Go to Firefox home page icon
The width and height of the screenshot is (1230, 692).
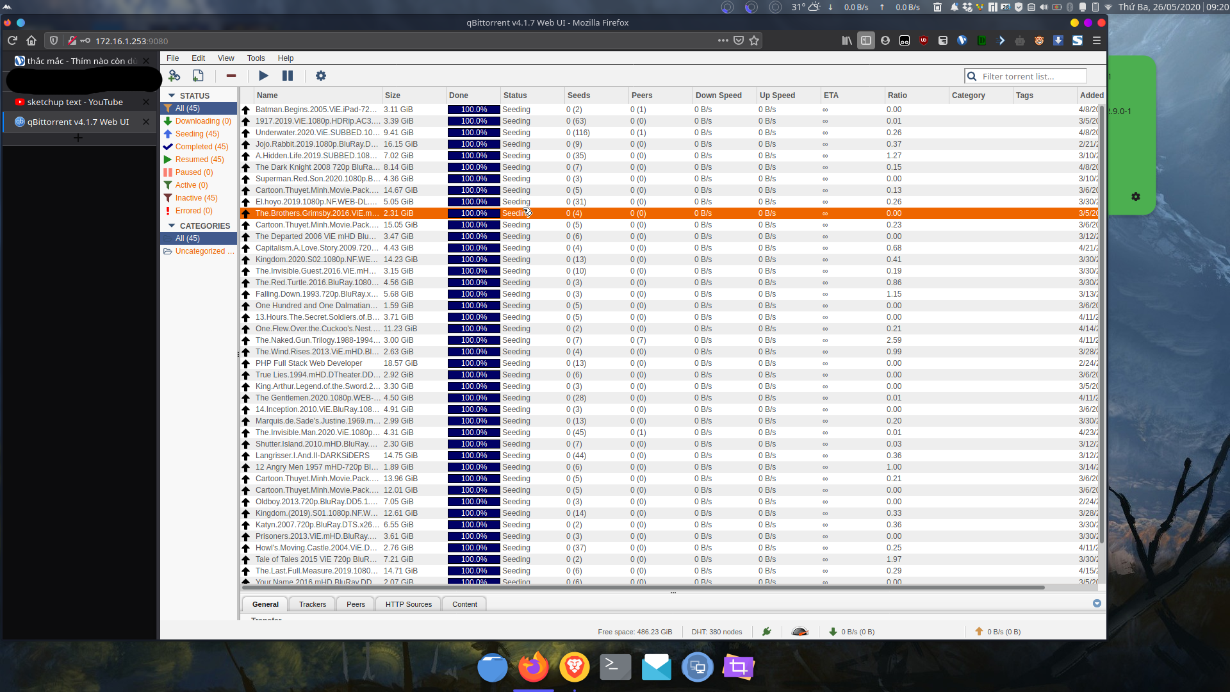[31, 40]
